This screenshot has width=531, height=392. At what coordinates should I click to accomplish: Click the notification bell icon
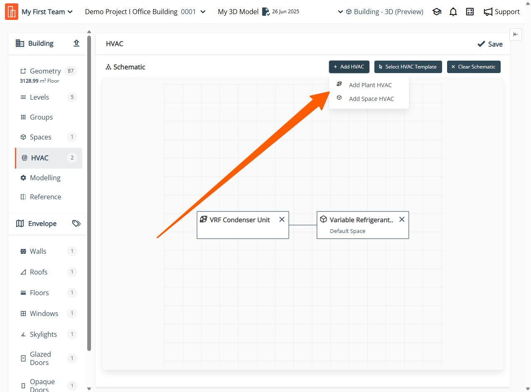coord(453,12)
